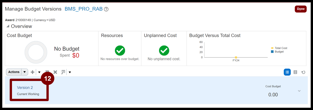Click the X delete version icon
Image resolution: width=313 pixels, height=110 pixels.
pyautogui.click(x=55, y=72)
